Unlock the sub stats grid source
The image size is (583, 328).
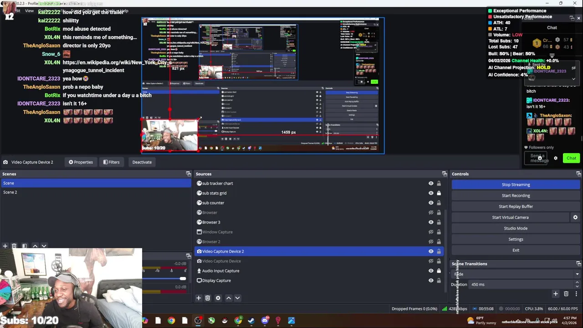[x=439, y=193]
